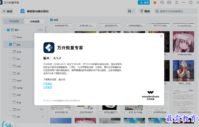This screenshot has height=127, width=199.
Task: Click the 搜索文件名或者路径 search field
Action: (176, 11)
